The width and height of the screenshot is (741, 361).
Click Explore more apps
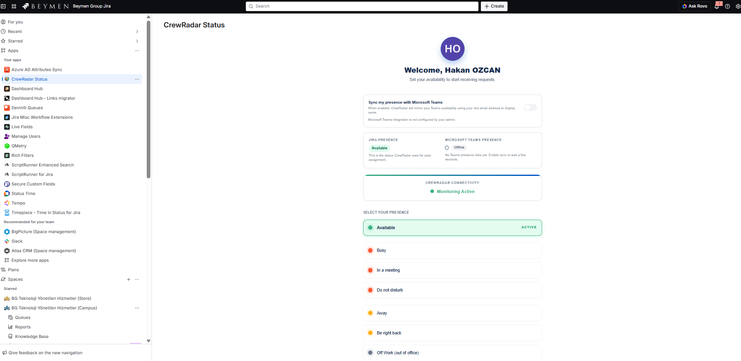(x=30, y=260)
